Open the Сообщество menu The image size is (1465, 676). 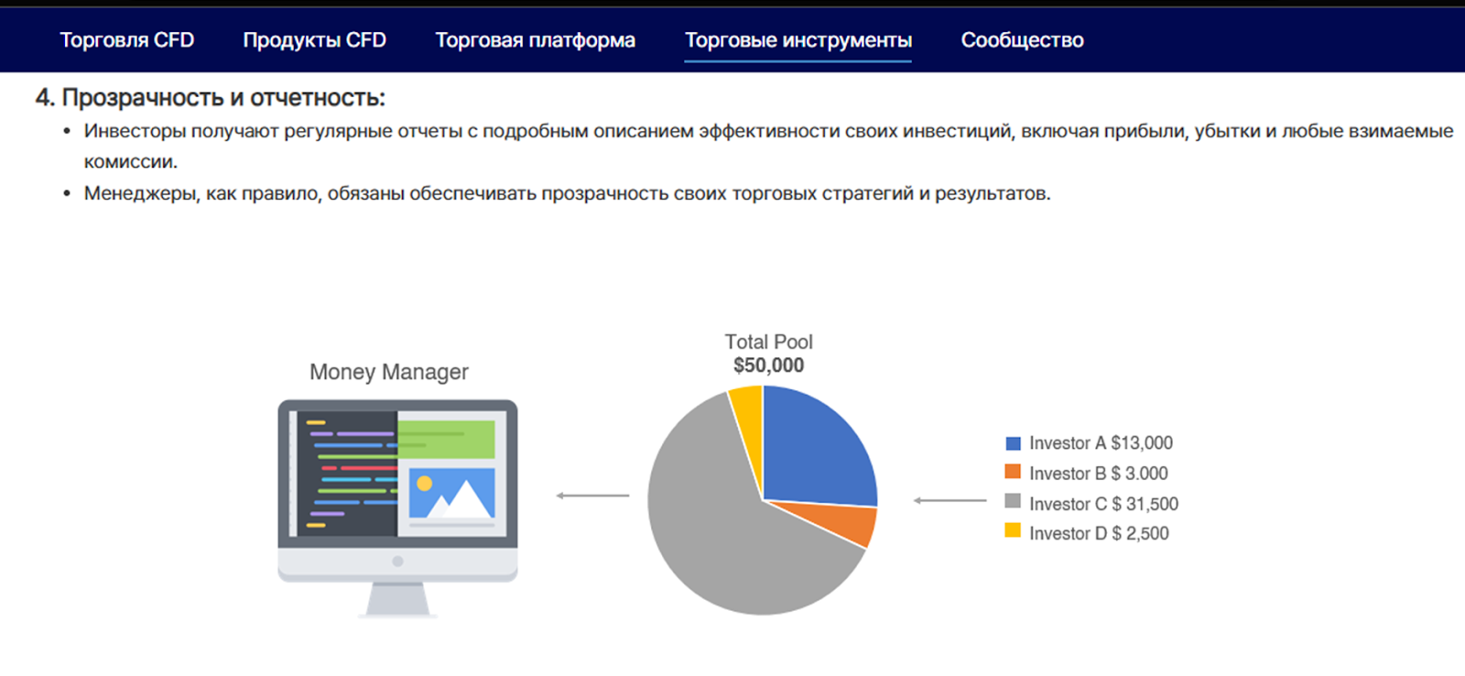(1022, 40)
